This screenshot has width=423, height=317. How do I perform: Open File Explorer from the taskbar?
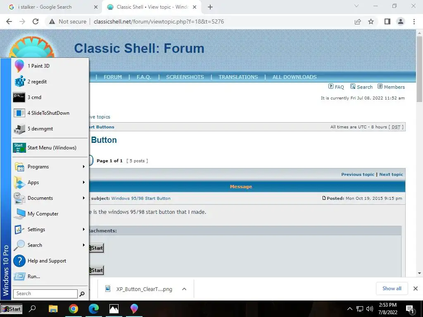53,309
